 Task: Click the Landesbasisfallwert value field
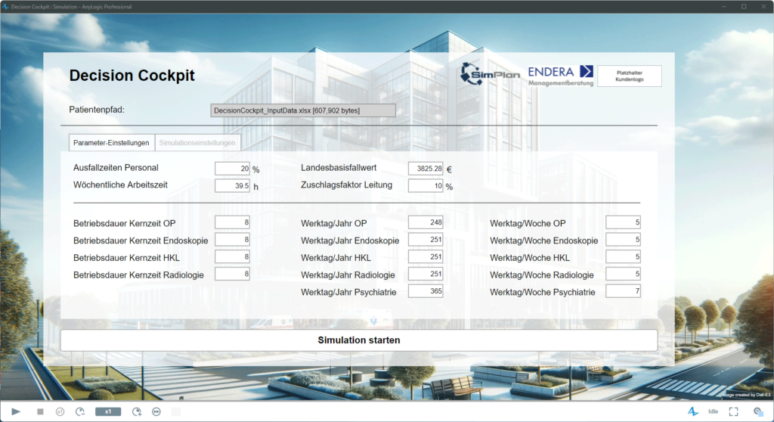(x=425, y=169)
